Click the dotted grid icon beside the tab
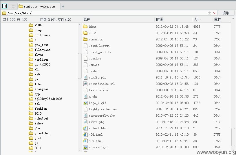The height and width of the screenshot is (155, 236). tap(13, 6)
